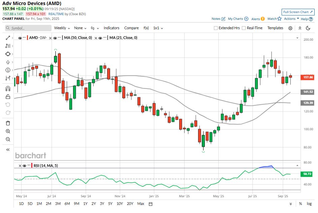This screenshot has height=213, width=318.
Task: Select the Max time range
Action: click(x=140, y=204)
